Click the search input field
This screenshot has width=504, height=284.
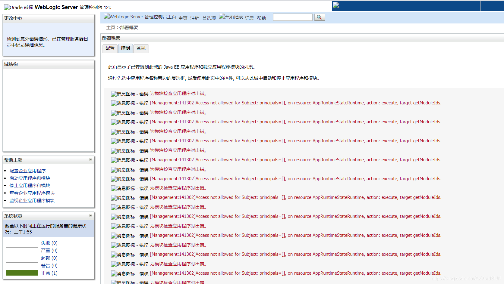coord(293,17)
